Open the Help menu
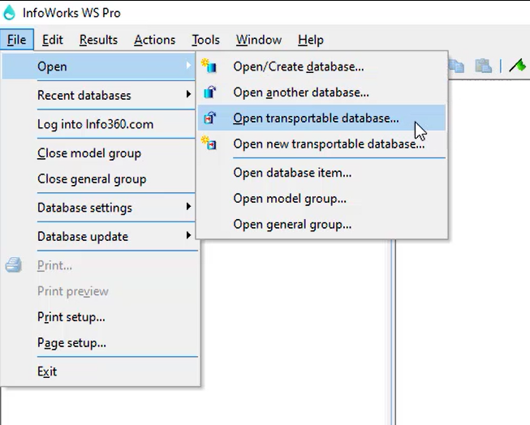Viewport: 530px width, 425px height. (x=311, y=40)
